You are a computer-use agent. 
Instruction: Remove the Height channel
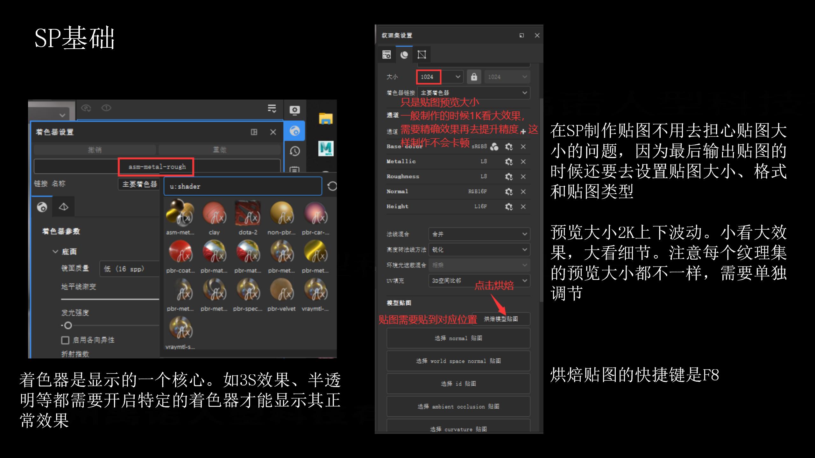coord(523,207)
